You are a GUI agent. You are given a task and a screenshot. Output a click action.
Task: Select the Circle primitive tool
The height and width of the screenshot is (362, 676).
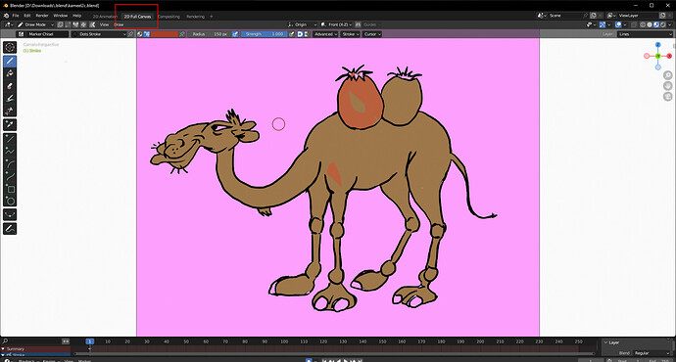click(10, 201)
